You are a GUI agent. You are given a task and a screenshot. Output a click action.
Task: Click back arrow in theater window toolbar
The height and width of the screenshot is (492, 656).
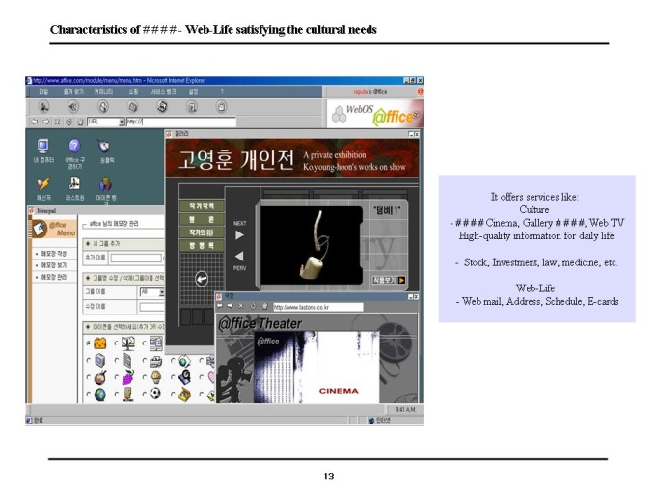coord(220,306)
